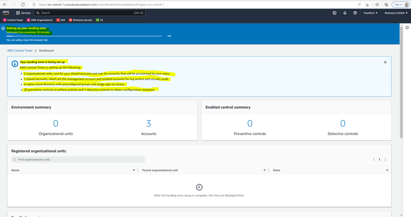Image resolution: width=411 pixels, height=217 pixels.
Task: Dismiss the landing zone setup notice
Action: [x=385, y=62]
